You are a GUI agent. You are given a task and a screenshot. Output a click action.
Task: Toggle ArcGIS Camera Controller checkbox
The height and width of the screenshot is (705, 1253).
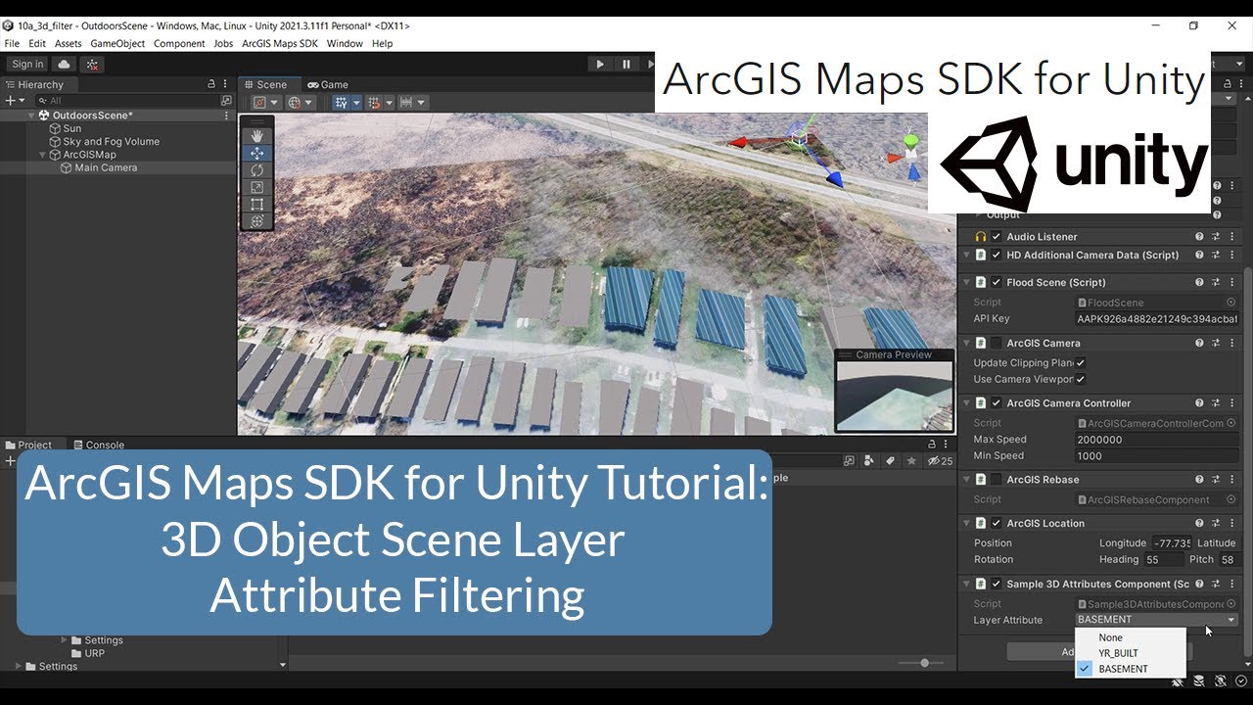point(997,403)
